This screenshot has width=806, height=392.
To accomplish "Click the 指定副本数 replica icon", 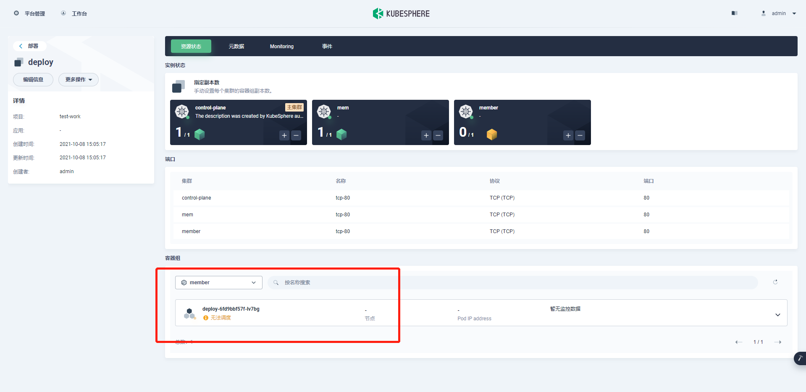I will coord(179,86).
